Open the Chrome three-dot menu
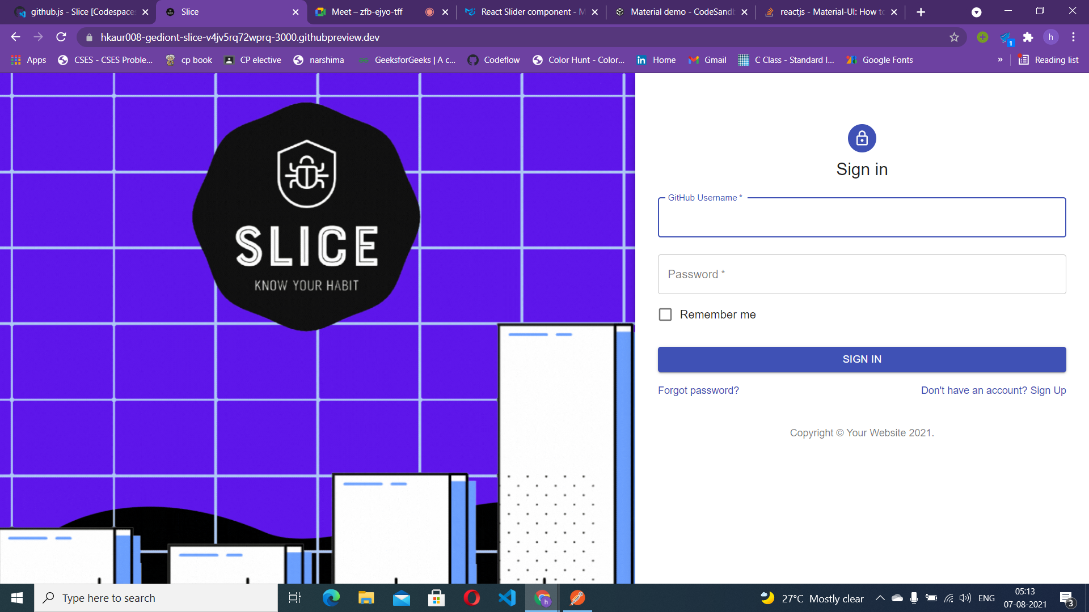The width and height of the screenshot is (1089, 612). [x=1073, y=37]
